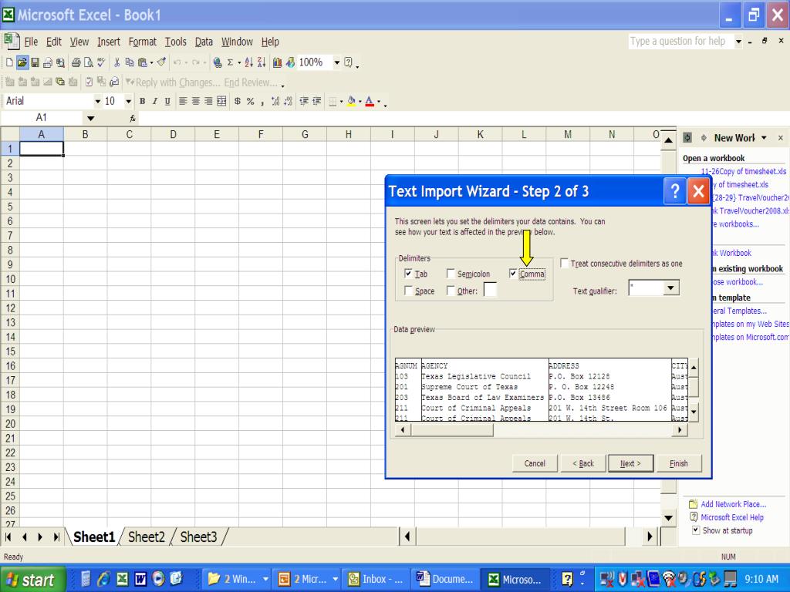Click the Windows Start button
Viewport: 790px width, 592px height.
tap(32, 580)
